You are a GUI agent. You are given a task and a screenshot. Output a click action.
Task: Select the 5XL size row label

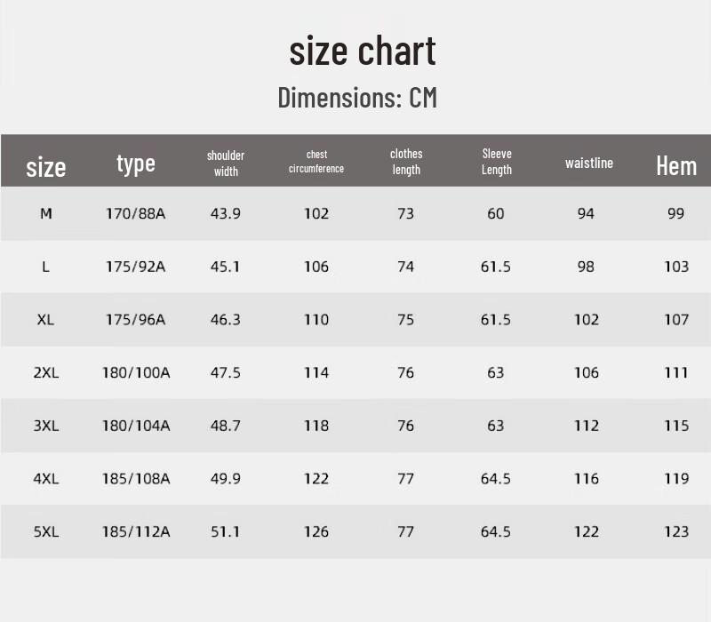pos(46,531)
